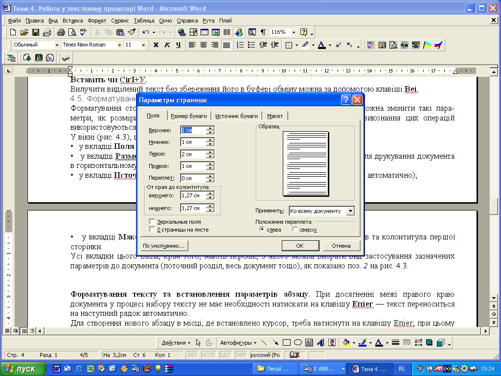Screen dimensions: 501x376
Task: Open the Таблица menu
Action: tap(144, 21)
